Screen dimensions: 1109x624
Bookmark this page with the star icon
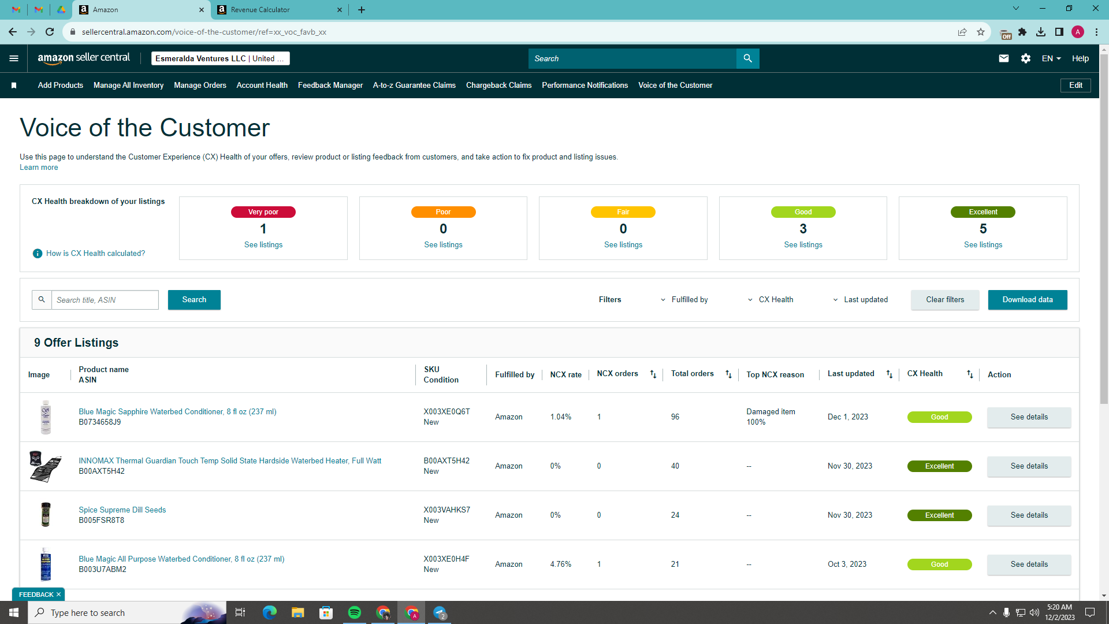(x=980, y=32)
